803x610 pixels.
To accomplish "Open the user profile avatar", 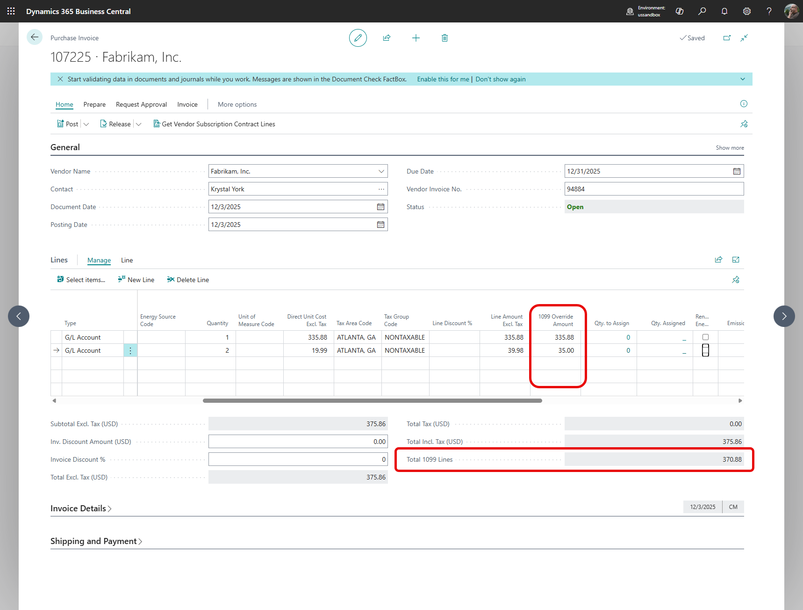I will pyautogui.click(x=792, y=11).
